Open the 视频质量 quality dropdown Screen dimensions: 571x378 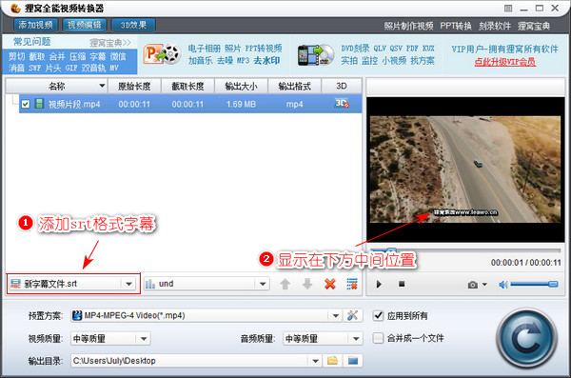[x=110, y=339]
